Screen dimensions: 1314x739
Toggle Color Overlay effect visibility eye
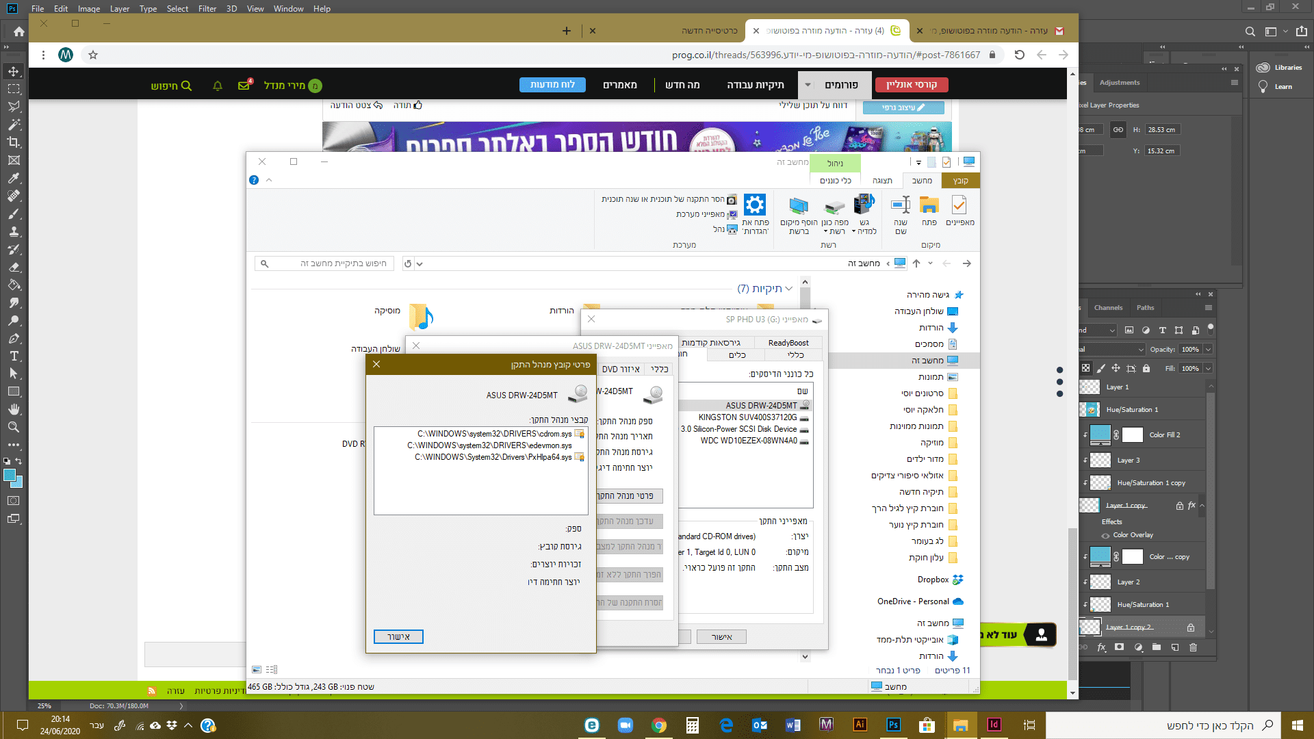pos(1105,535)
